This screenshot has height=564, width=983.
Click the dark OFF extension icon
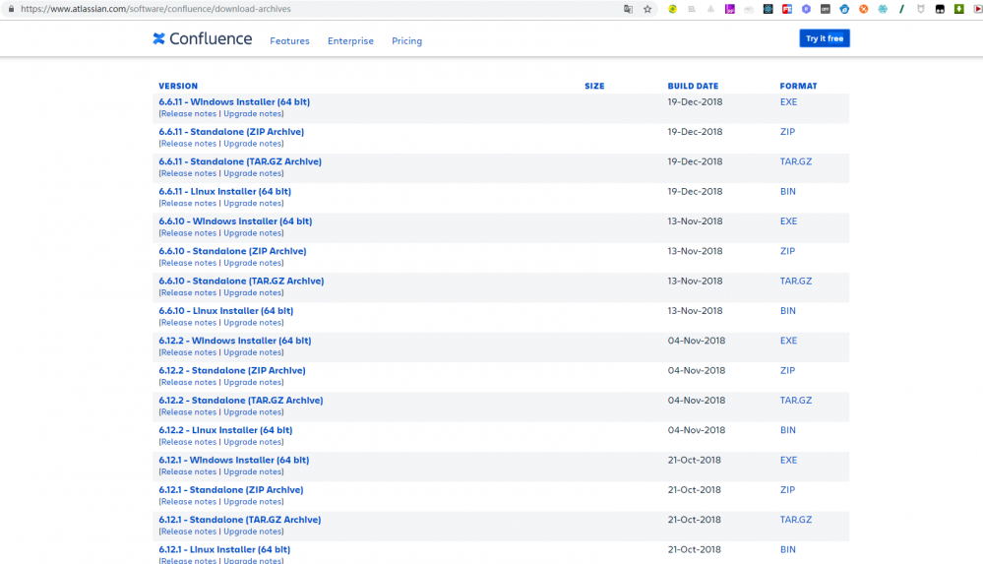tap(825, 9)
